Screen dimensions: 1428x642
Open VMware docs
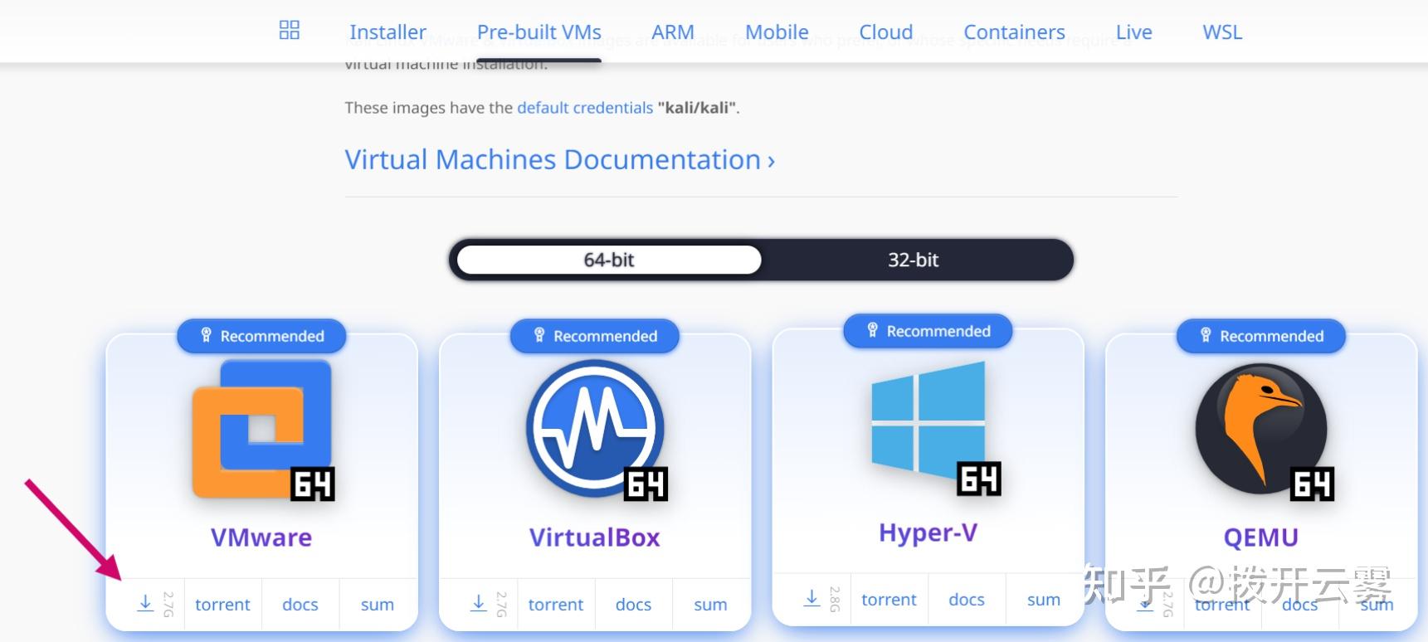300,605
